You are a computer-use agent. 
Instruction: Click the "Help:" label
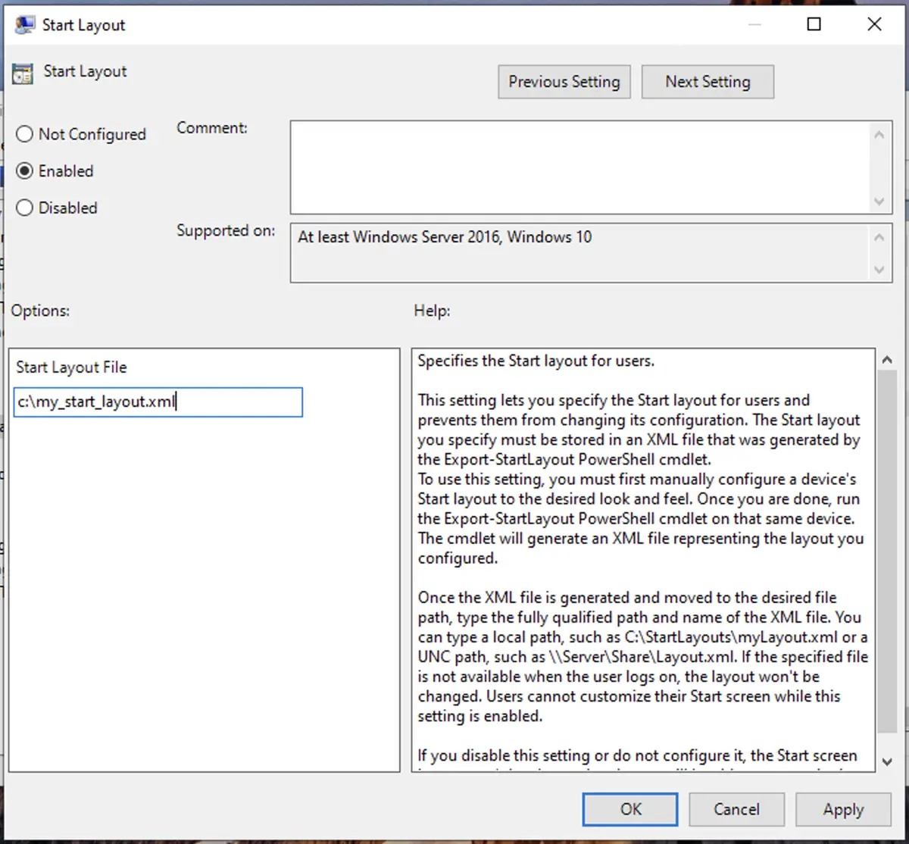point(432,311)
